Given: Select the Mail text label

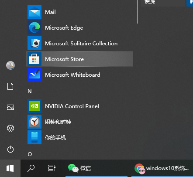Looking at the screenshot, I should 50,12.
